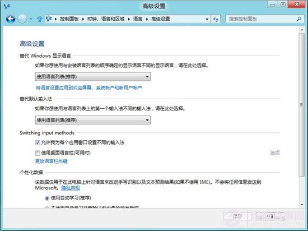
Task: Navigate to 时钟、语言和区域 in breadcrumb
Action: pyautogui.click(x=106, y=19)
